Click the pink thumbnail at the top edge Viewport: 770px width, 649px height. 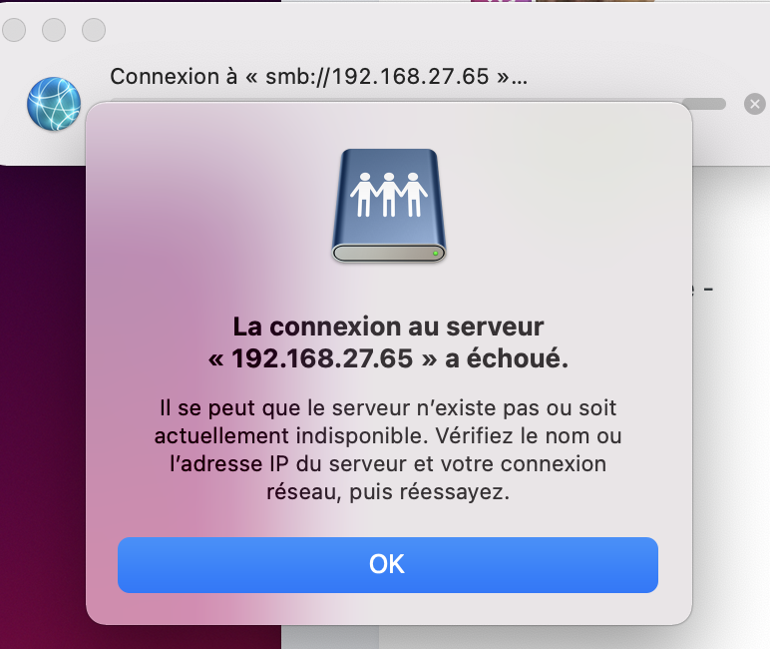click(501, 1)
